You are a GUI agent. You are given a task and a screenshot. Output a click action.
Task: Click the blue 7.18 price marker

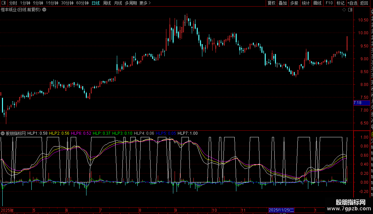pyautogui.click(x=358, y=103)
